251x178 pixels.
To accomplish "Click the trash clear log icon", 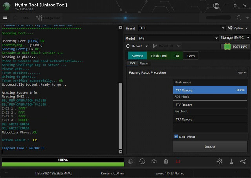I will (x=166, y=161).
